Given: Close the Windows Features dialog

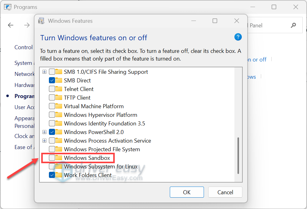Looking at the screenshot, I should click(237, 21).
